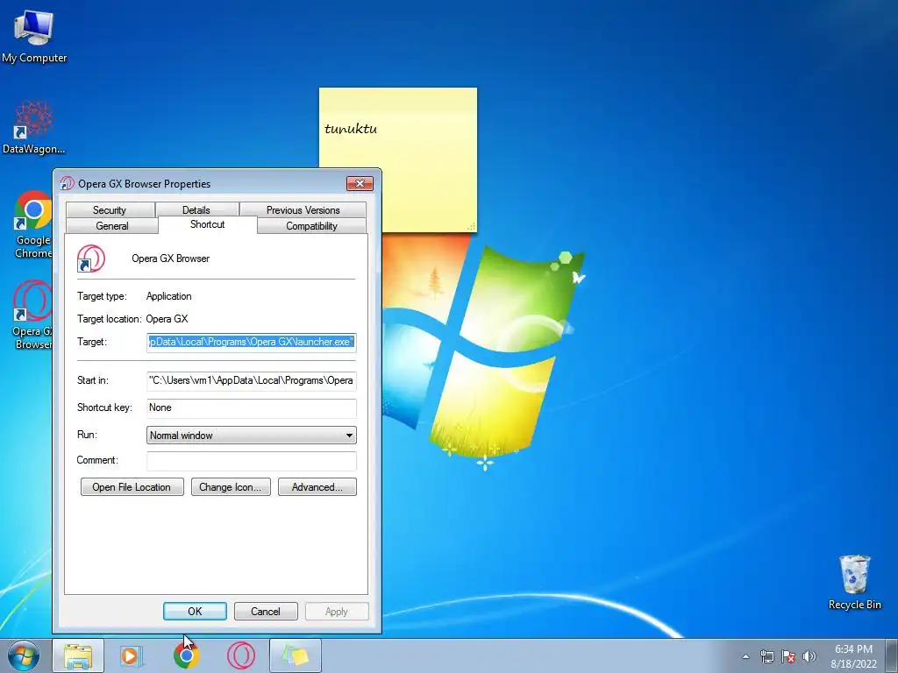Open Windows Explorer from the taskbar

click(78, 655)
